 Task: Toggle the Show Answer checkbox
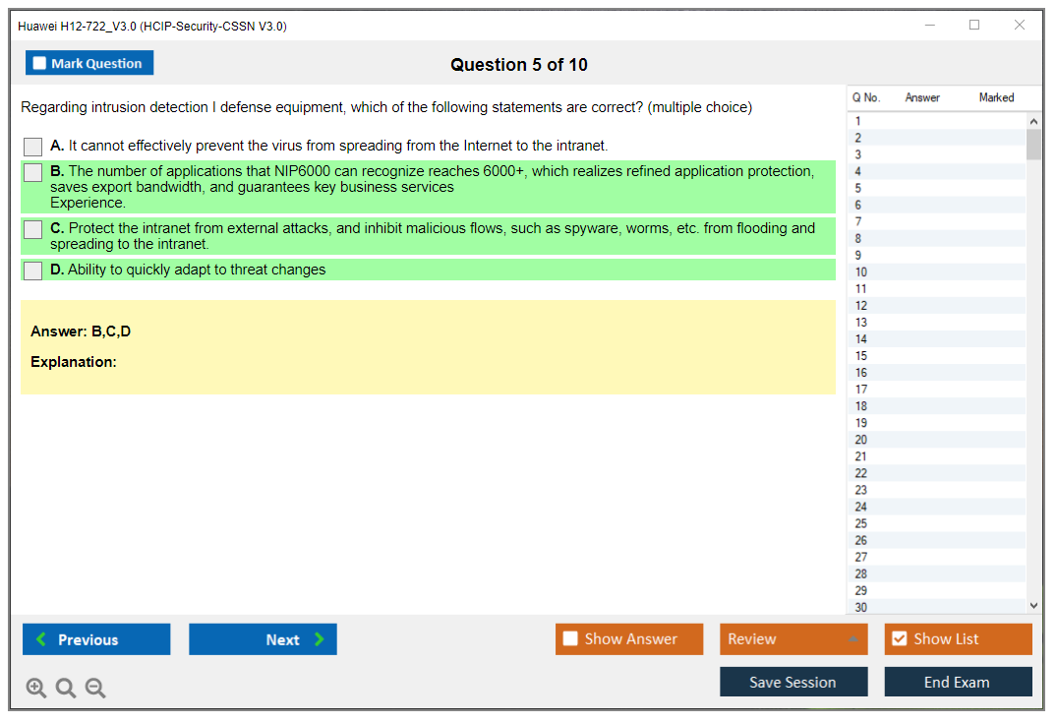(x=570, y=639)
